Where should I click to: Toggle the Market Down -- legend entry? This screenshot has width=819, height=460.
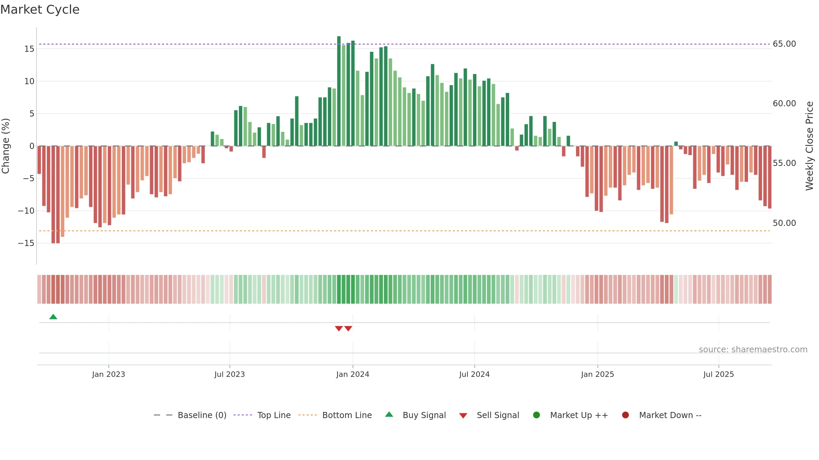pos(662,415)
